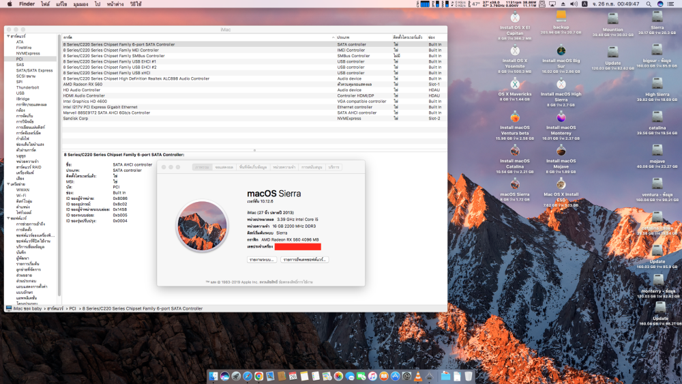Switch to Memory tab in About window

[x=284, y=167]
